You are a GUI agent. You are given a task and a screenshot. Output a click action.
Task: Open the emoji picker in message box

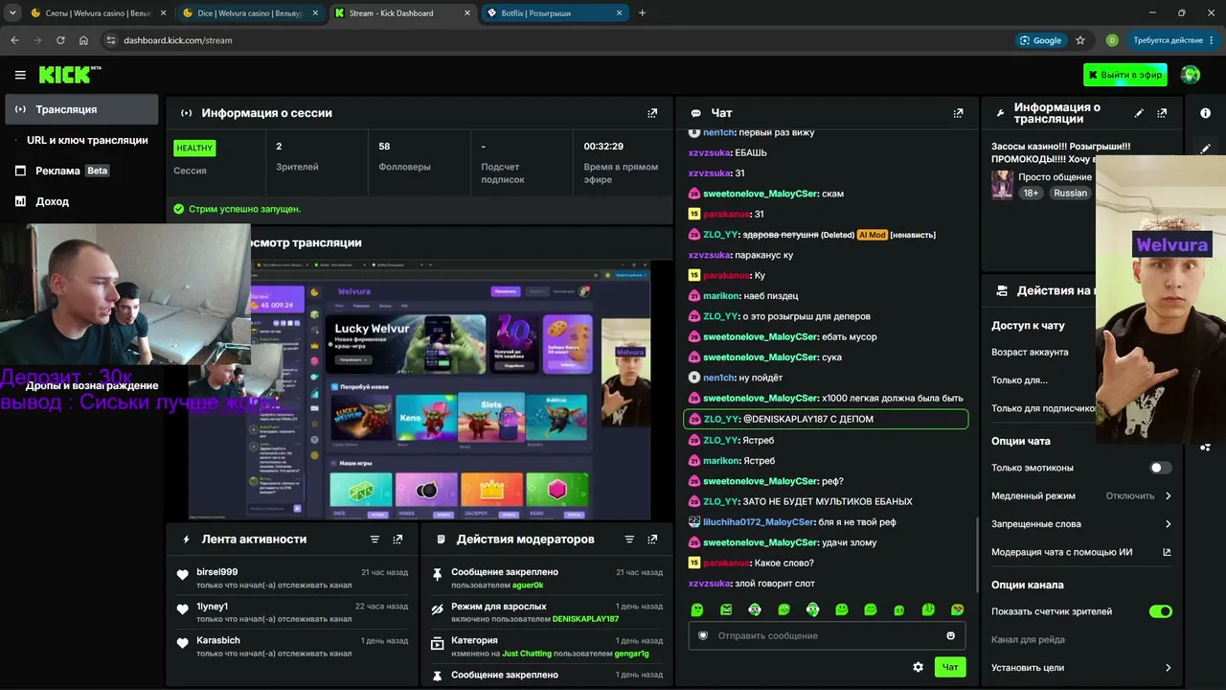(950, 635)
